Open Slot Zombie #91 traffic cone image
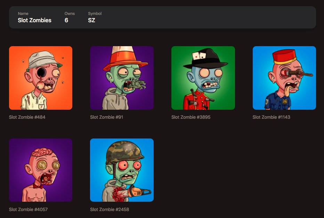324x218 pixels. (122, 78)
